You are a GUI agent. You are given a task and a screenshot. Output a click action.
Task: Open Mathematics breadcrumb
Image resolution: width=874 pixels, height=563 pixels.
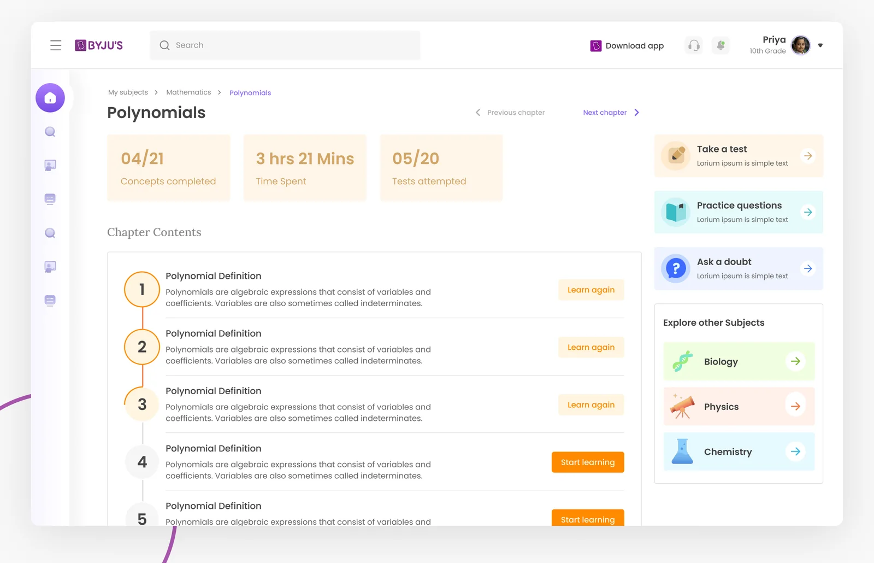tap(188, 92)
